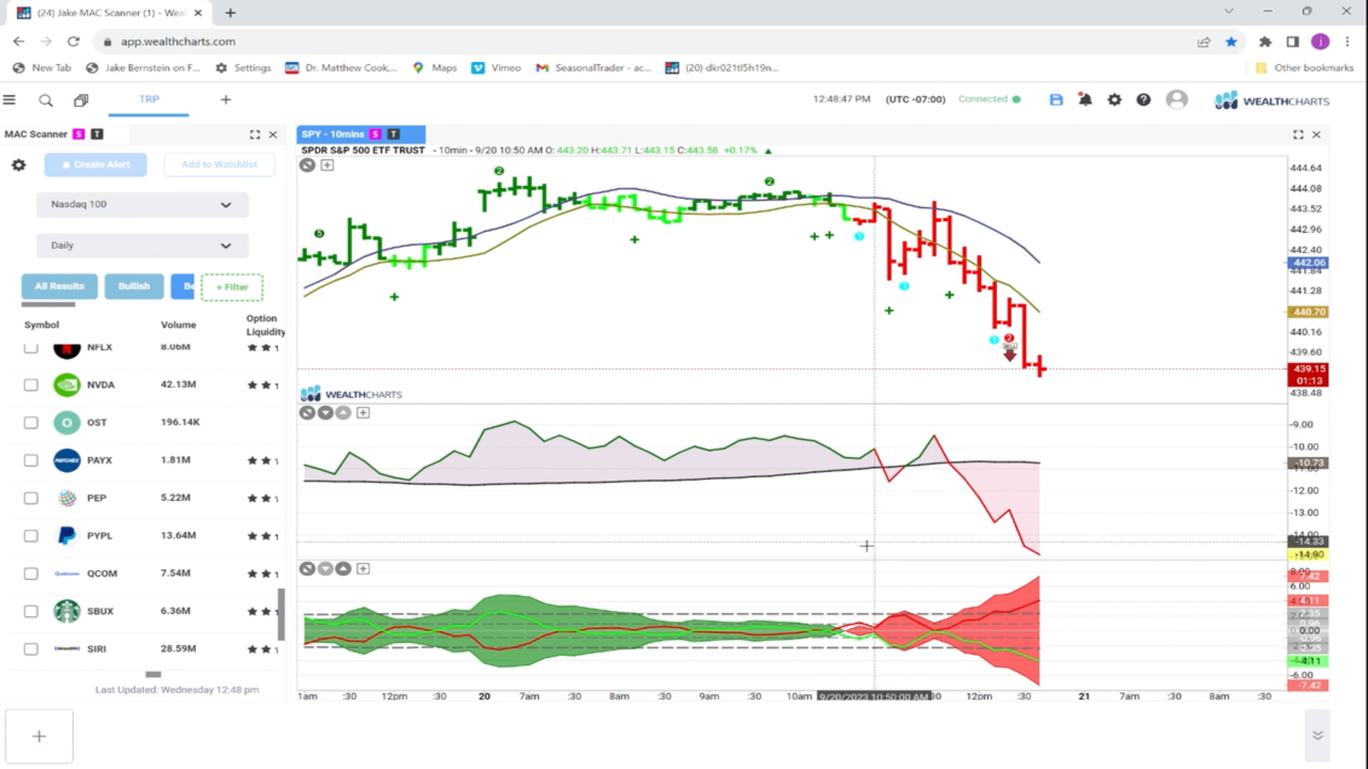This screenshot has width=1368, height=769.
Task: Click the browser address bar URL
Action: pos(178,42)
